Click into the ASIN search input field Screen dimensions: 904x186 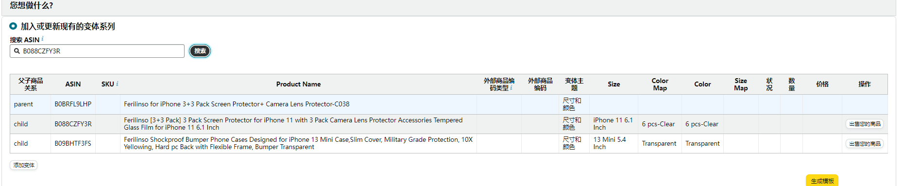pos(97,51)
